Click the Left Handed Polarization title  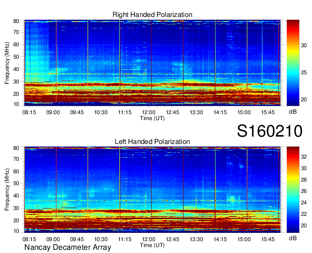pyautogui.click(x=152, y=142)
